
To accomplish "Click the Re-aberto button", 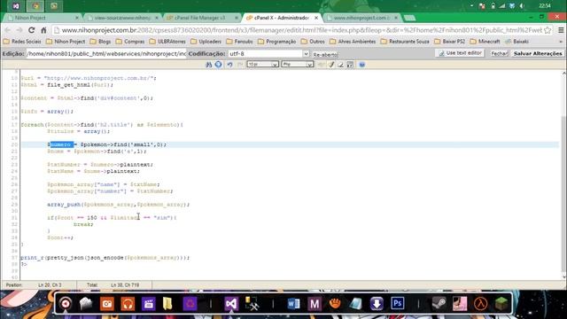I will (325, 54).
